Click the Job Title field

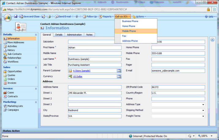95,65
